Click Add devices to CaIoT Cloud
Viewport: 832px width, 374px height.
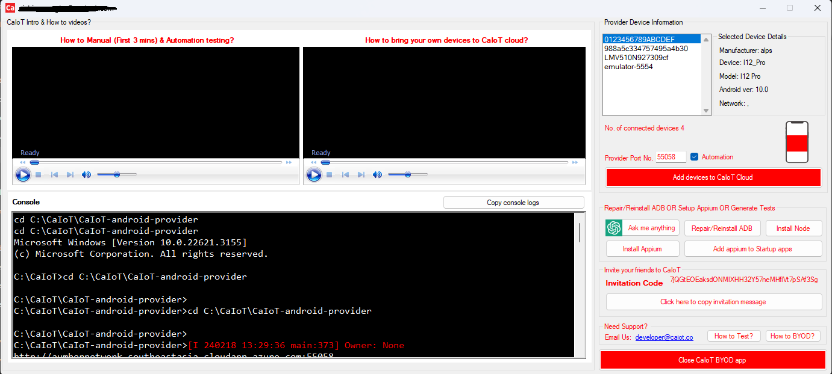[713, 177]
